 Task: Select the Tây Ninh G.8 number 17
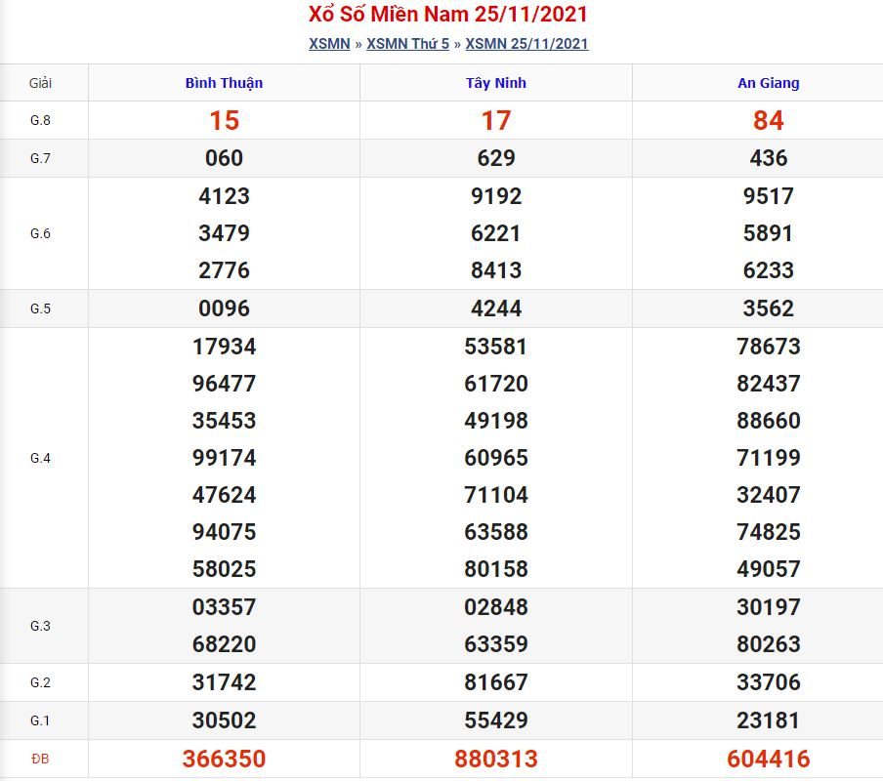[x=496, y=120]
